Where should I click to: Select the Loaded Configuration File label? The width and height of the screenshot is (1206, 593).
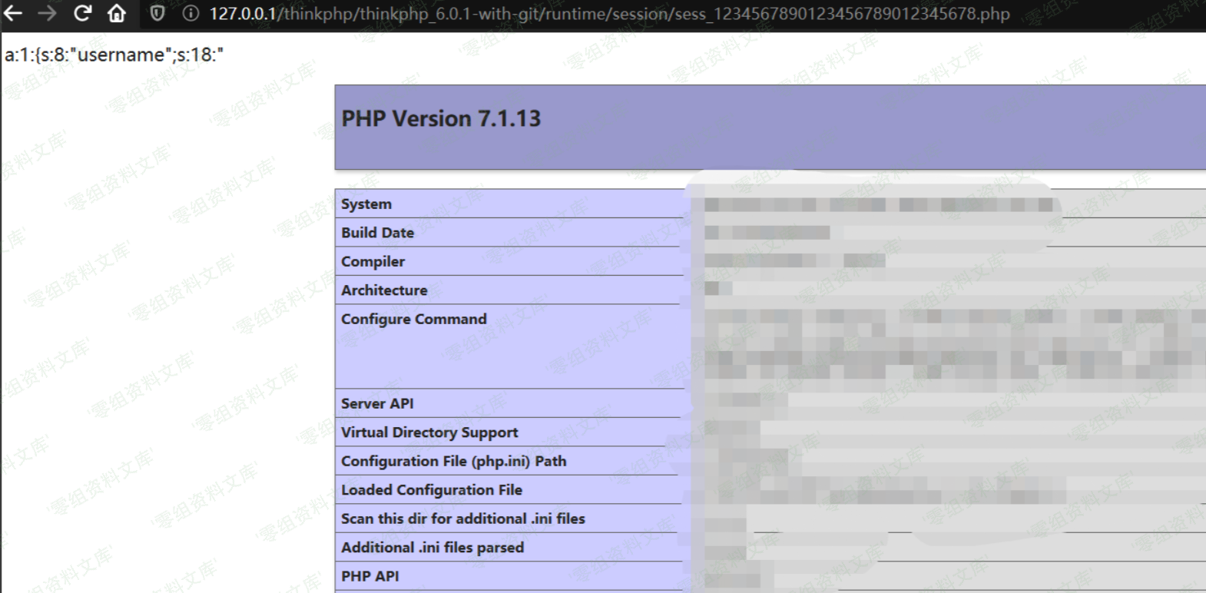click(432, 490)
